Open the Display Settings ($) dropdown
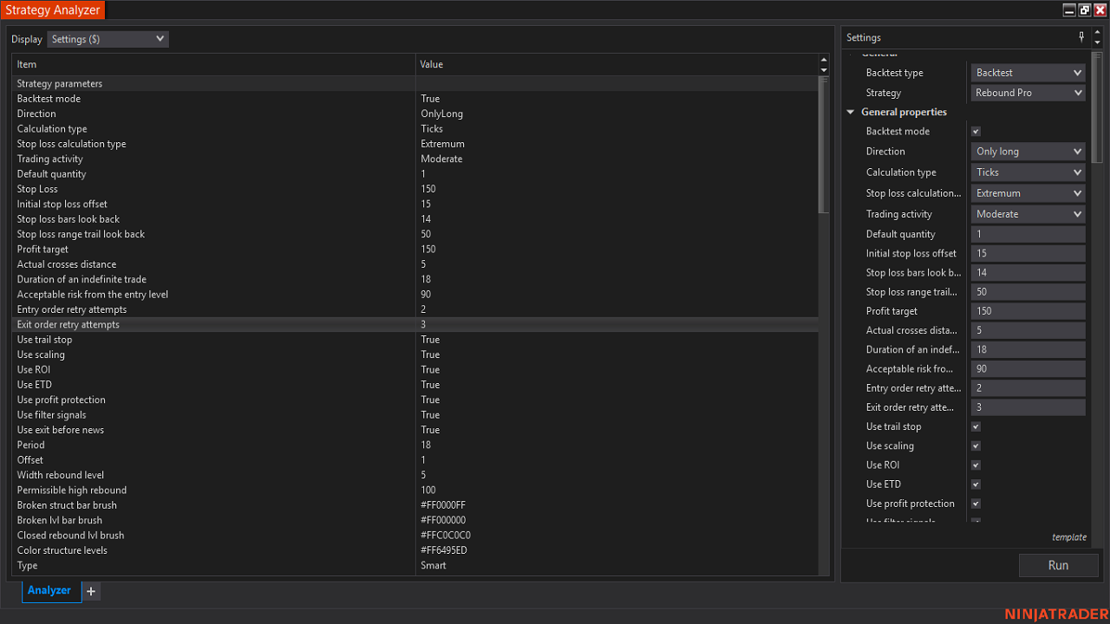The width and height of the screenshot is (1110, 624). click(x=108, y=39)
